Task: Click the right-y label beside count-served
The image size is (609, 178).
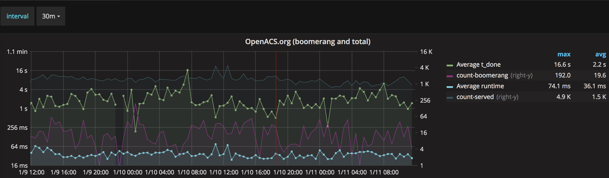Action: tap(507, 97)
